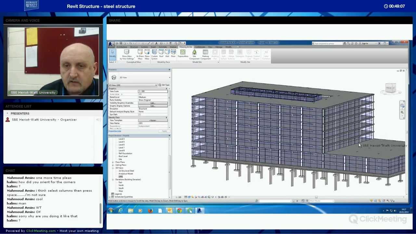Image resolution: width=416 pixels, height=234 pixels.
Task: Open the View ribbon tab
Action: pos(210,47)
